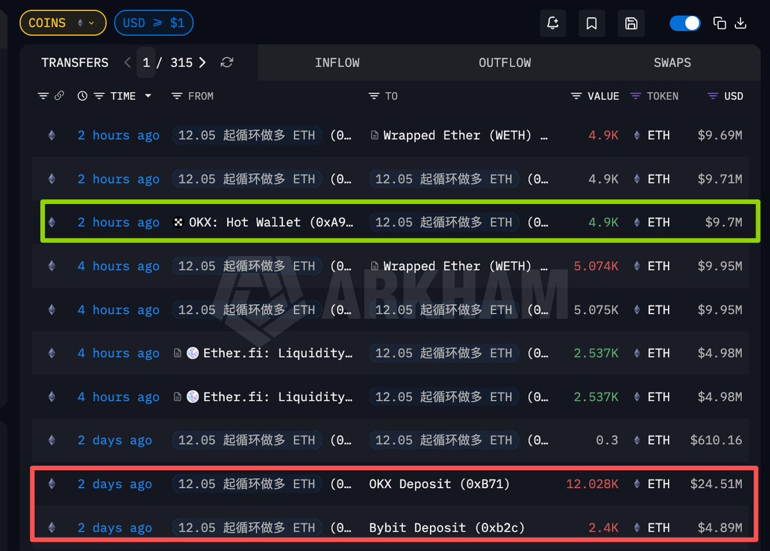The width and height of the screenshot is (770, 551).
Task: Refresh the transfers list
Action: coord(227,62)
